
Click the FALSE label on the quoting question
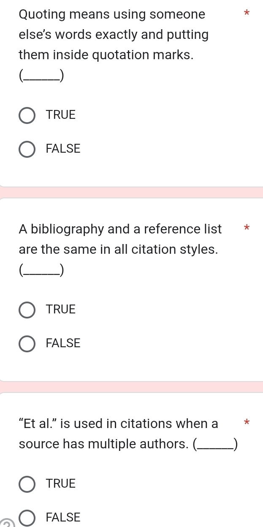62,148
